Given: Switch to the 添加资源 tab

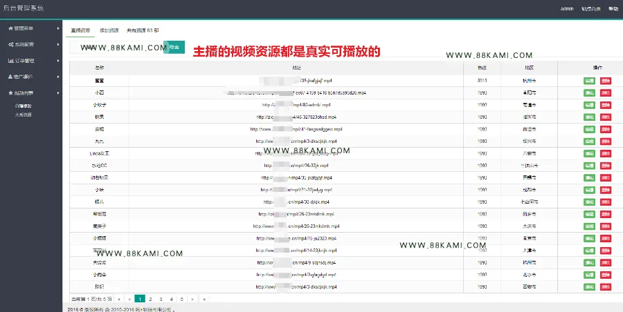Looking at the screenshot, I should pyautogui.click(x=109, y=30).
